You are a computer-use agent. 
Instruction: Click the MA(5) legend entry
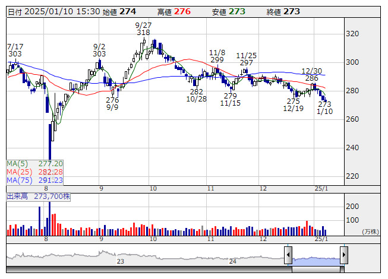[x=34, y=164]
